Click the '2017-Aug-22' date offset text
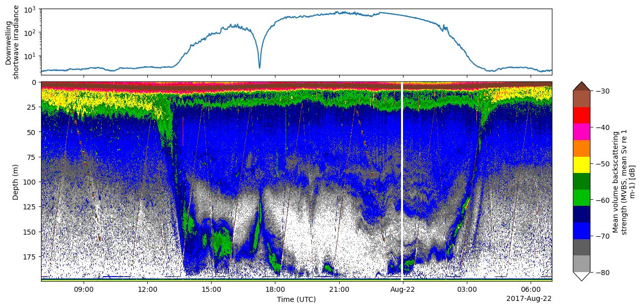Viewport: 641px width, 308px height. coord(529,298)
